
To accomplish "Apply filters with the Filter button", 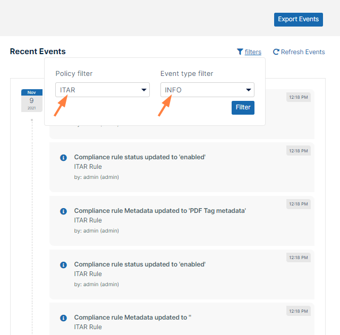I will pos(243,107).
